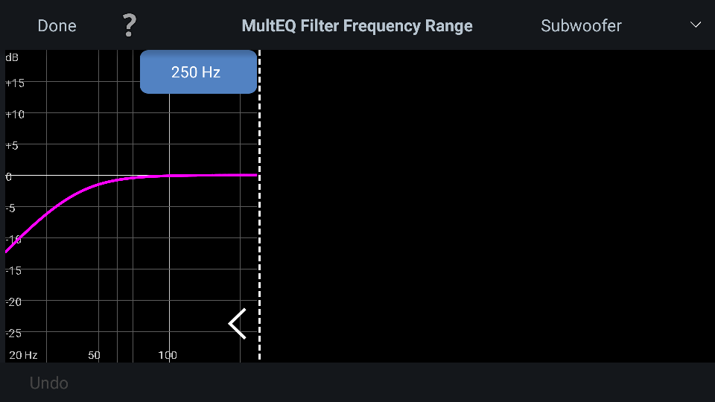The image size is (715, 402).
Task: Tap Done to finish editing
Action: pos(57,26)
